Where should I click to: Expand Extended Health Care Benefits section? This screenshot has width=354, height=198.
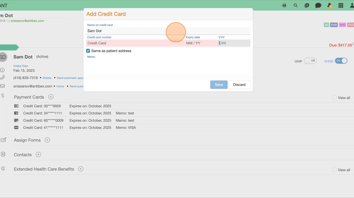point(81,169)
